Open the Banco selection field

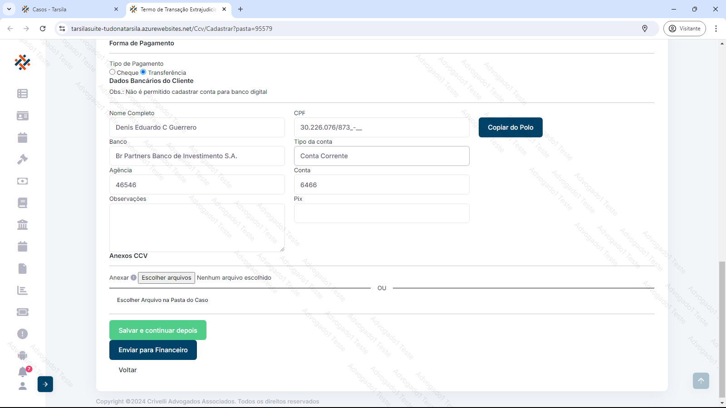click(197, 156)
